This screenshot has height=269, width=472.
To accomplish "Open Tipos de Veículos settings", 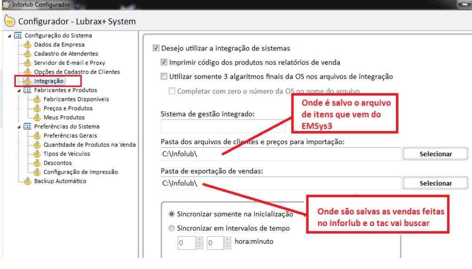I will (66, 154).
